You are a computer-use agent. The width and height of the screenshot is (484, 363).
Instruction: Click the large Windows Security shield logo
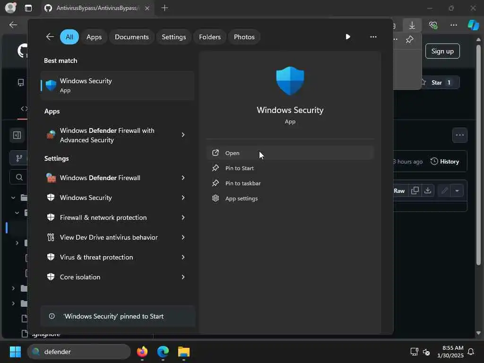click(x=290, y=81)
